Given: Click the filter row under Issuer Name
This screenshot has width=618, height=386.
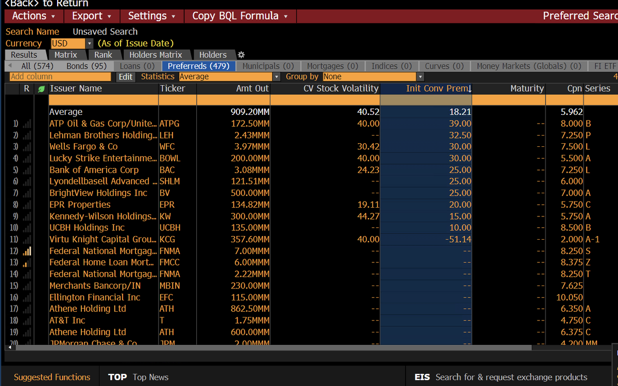Looking at the screenshot, I should pyautogui.click(x=104, y=100).
